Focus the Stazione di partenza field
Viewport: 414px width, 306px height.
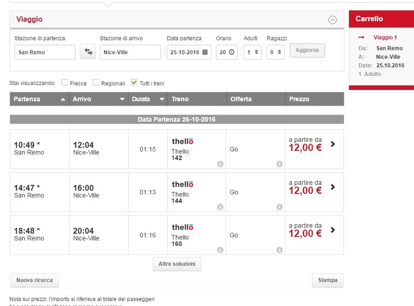(45, 52)
